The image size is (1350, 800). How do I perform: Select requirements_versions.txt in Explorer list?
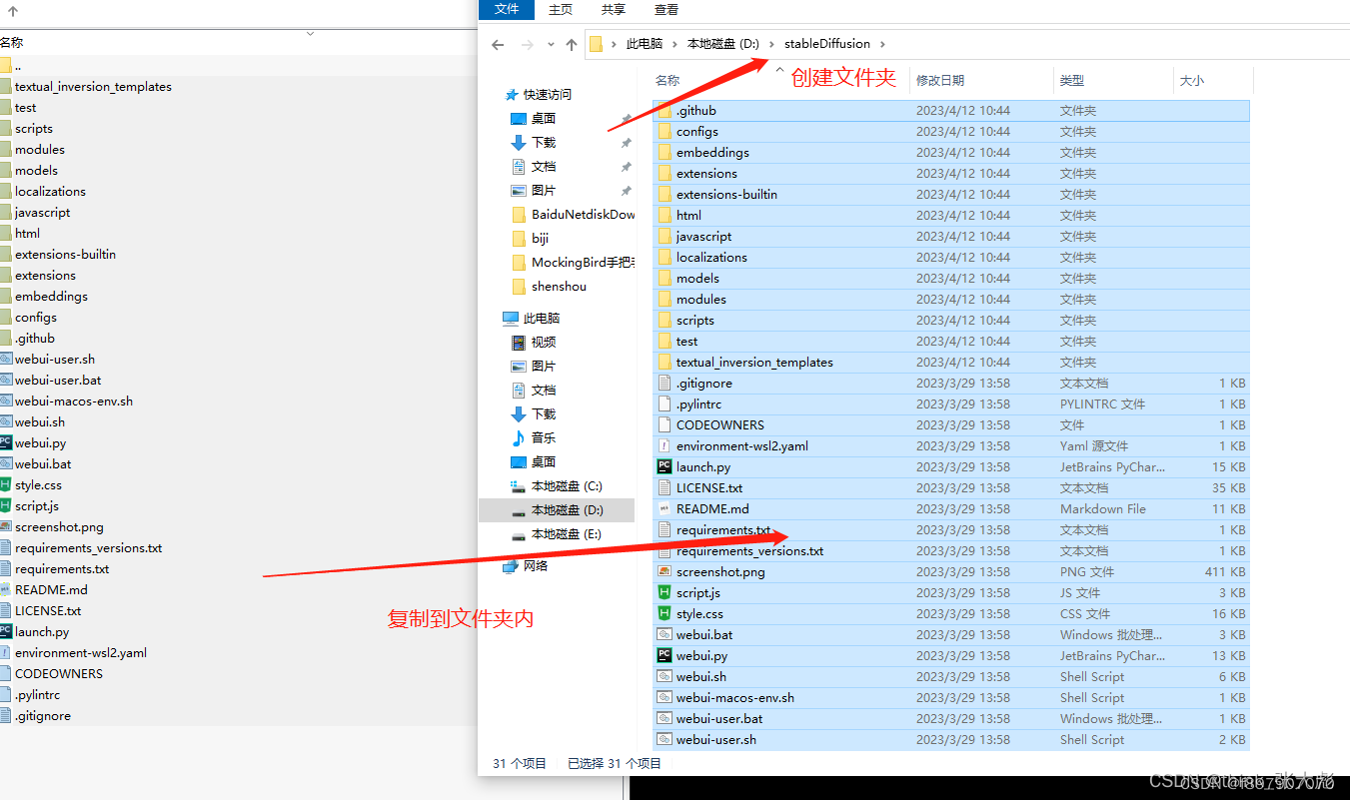click(951, 550)
